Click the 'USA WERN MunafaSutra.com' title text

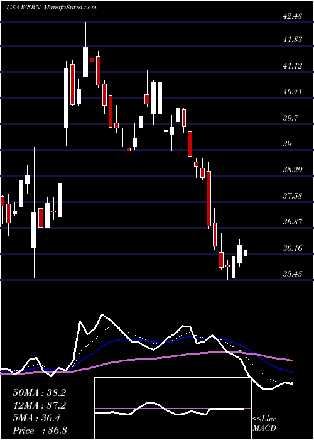(51, 8)
